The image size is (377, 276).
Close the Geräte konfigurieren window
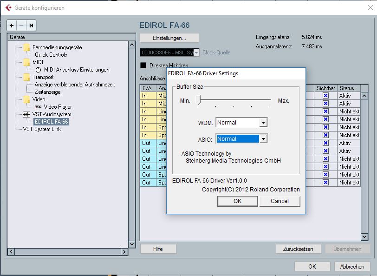pos(370,7)
